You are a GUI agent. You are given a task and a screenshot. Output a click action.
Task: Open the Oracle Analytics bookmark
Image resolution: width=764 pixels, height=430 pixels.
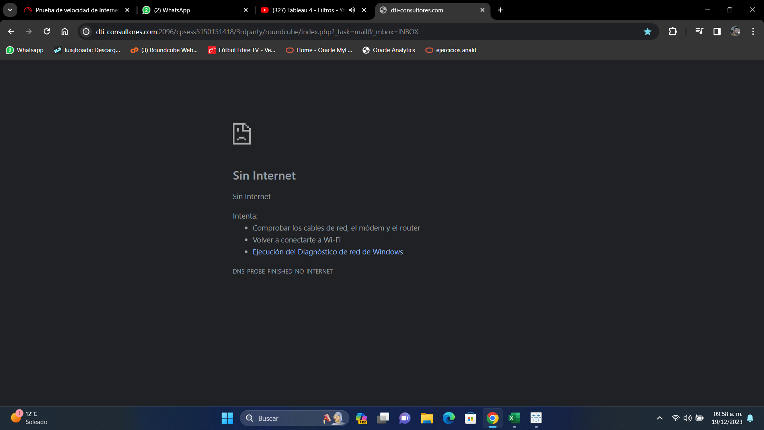pos(388,50)
